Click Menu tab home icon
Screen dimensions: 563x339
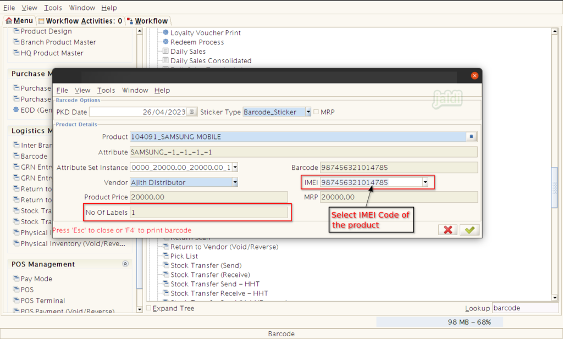[9, 21]
